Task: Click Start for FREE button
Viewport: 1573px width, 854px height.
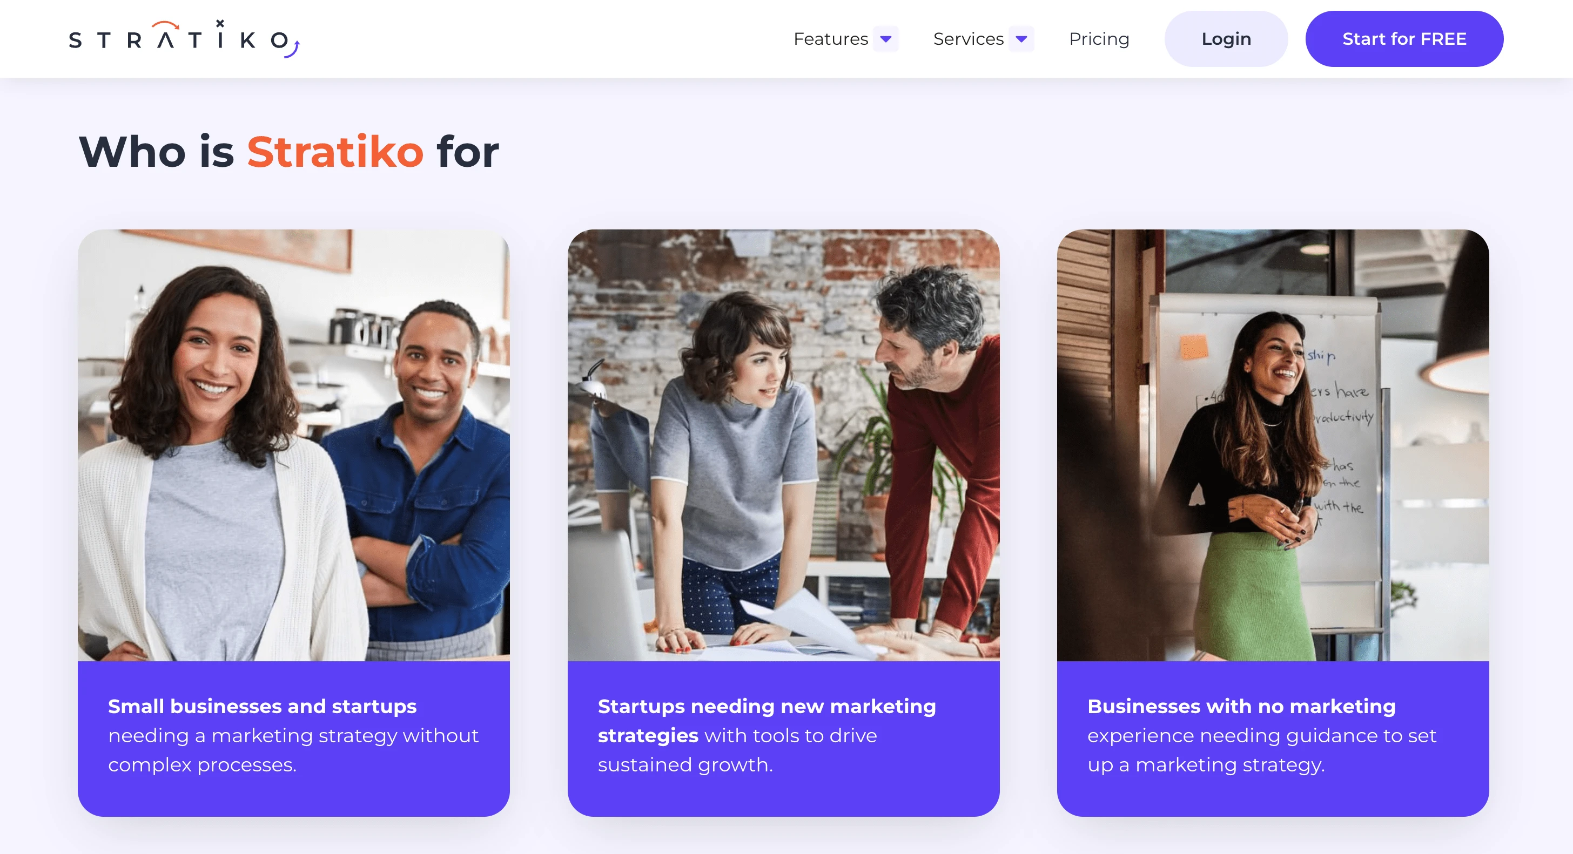Action: 1406,39
